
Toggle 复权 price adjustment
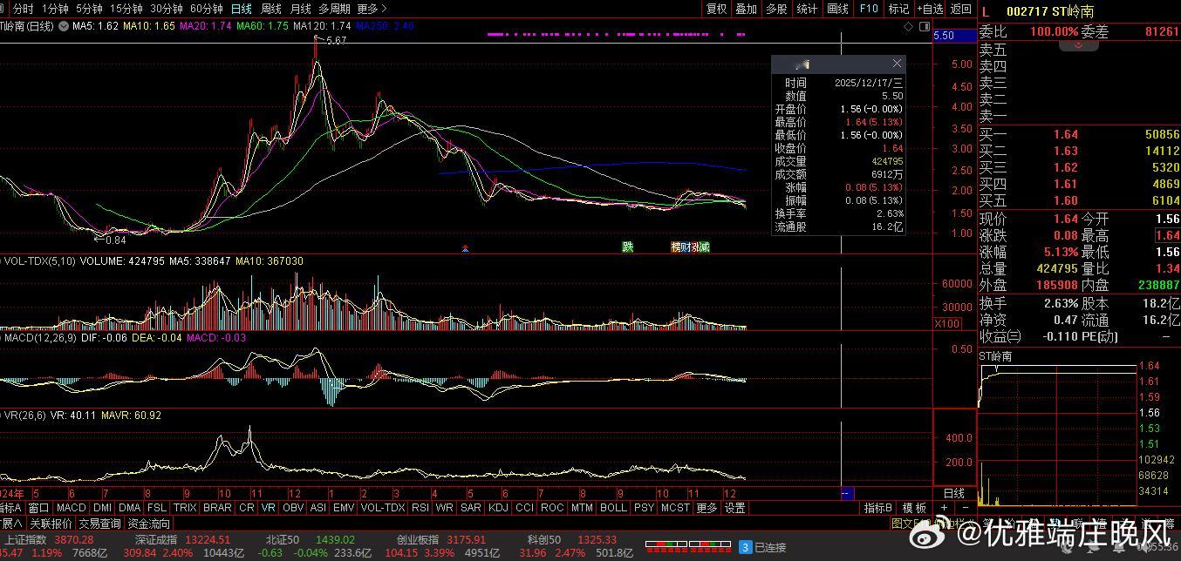[716, 9]
